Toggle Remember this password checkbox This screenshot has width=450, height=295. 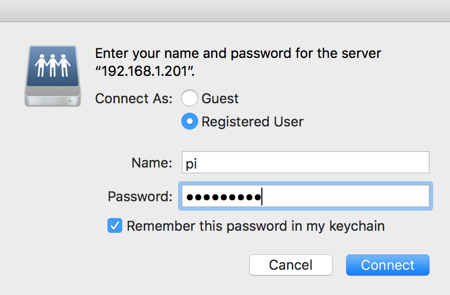114,226
